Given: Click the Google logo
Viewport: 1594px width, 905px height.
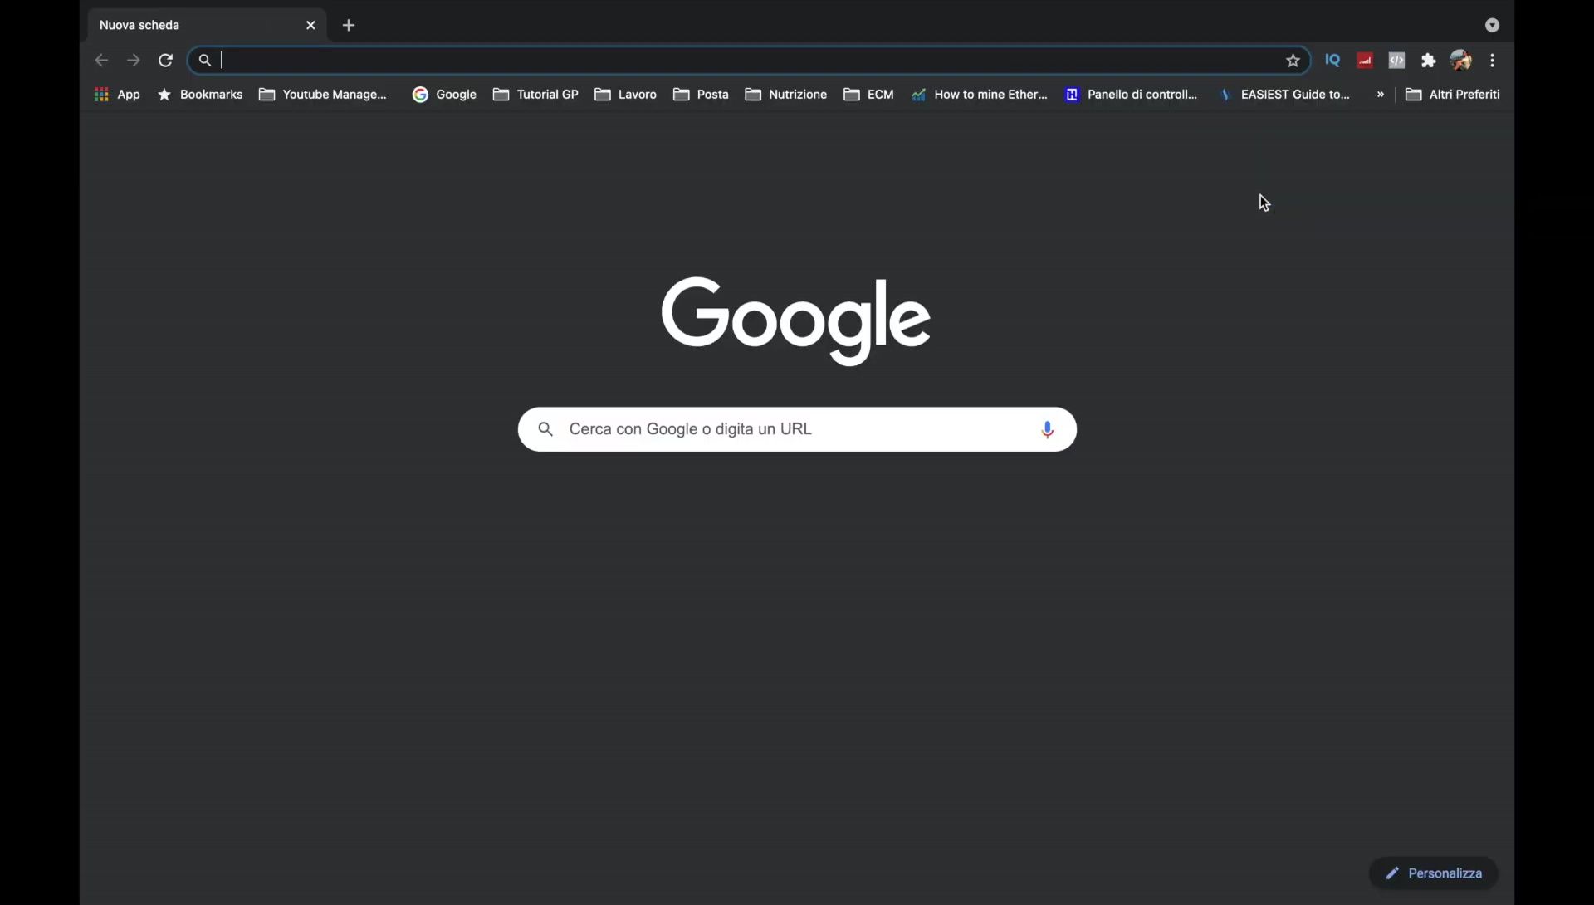Looking at the screenshot, I should (795, 320).
